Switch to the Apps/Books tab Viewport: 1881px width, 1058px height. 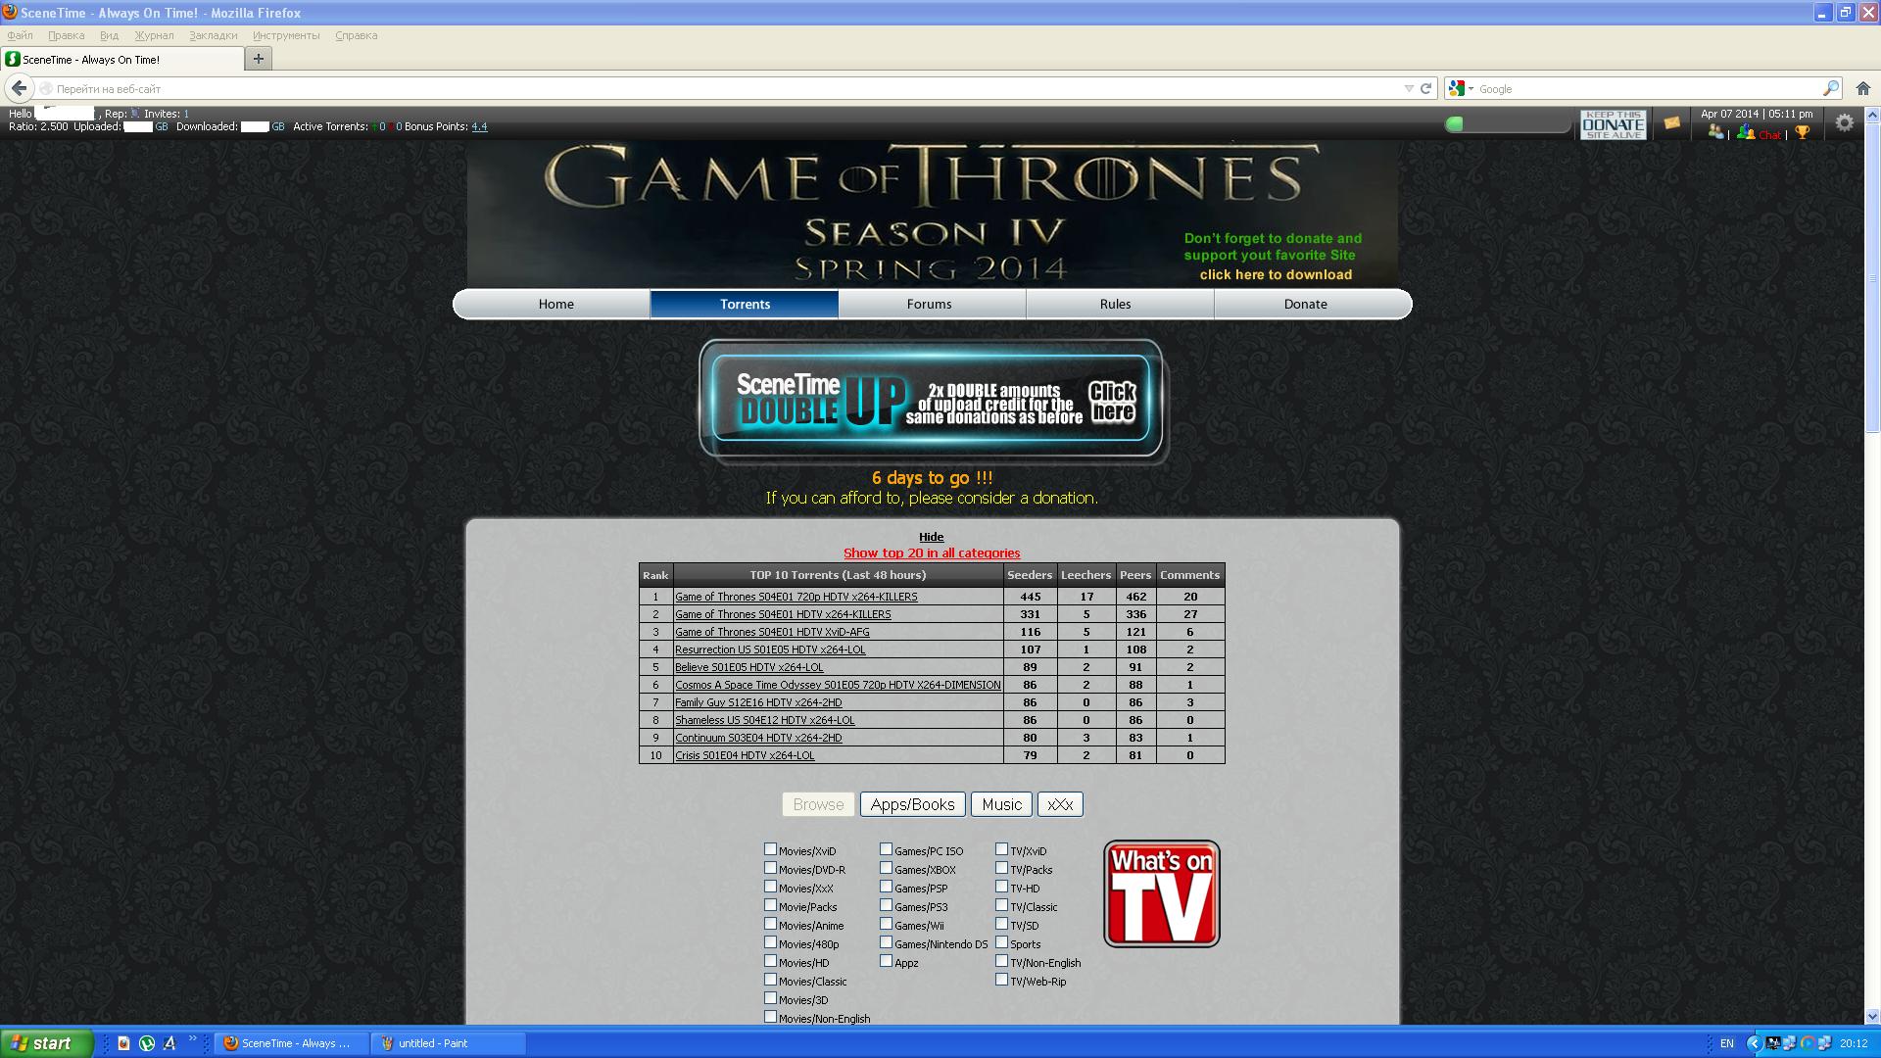click(x=912, y=804)
